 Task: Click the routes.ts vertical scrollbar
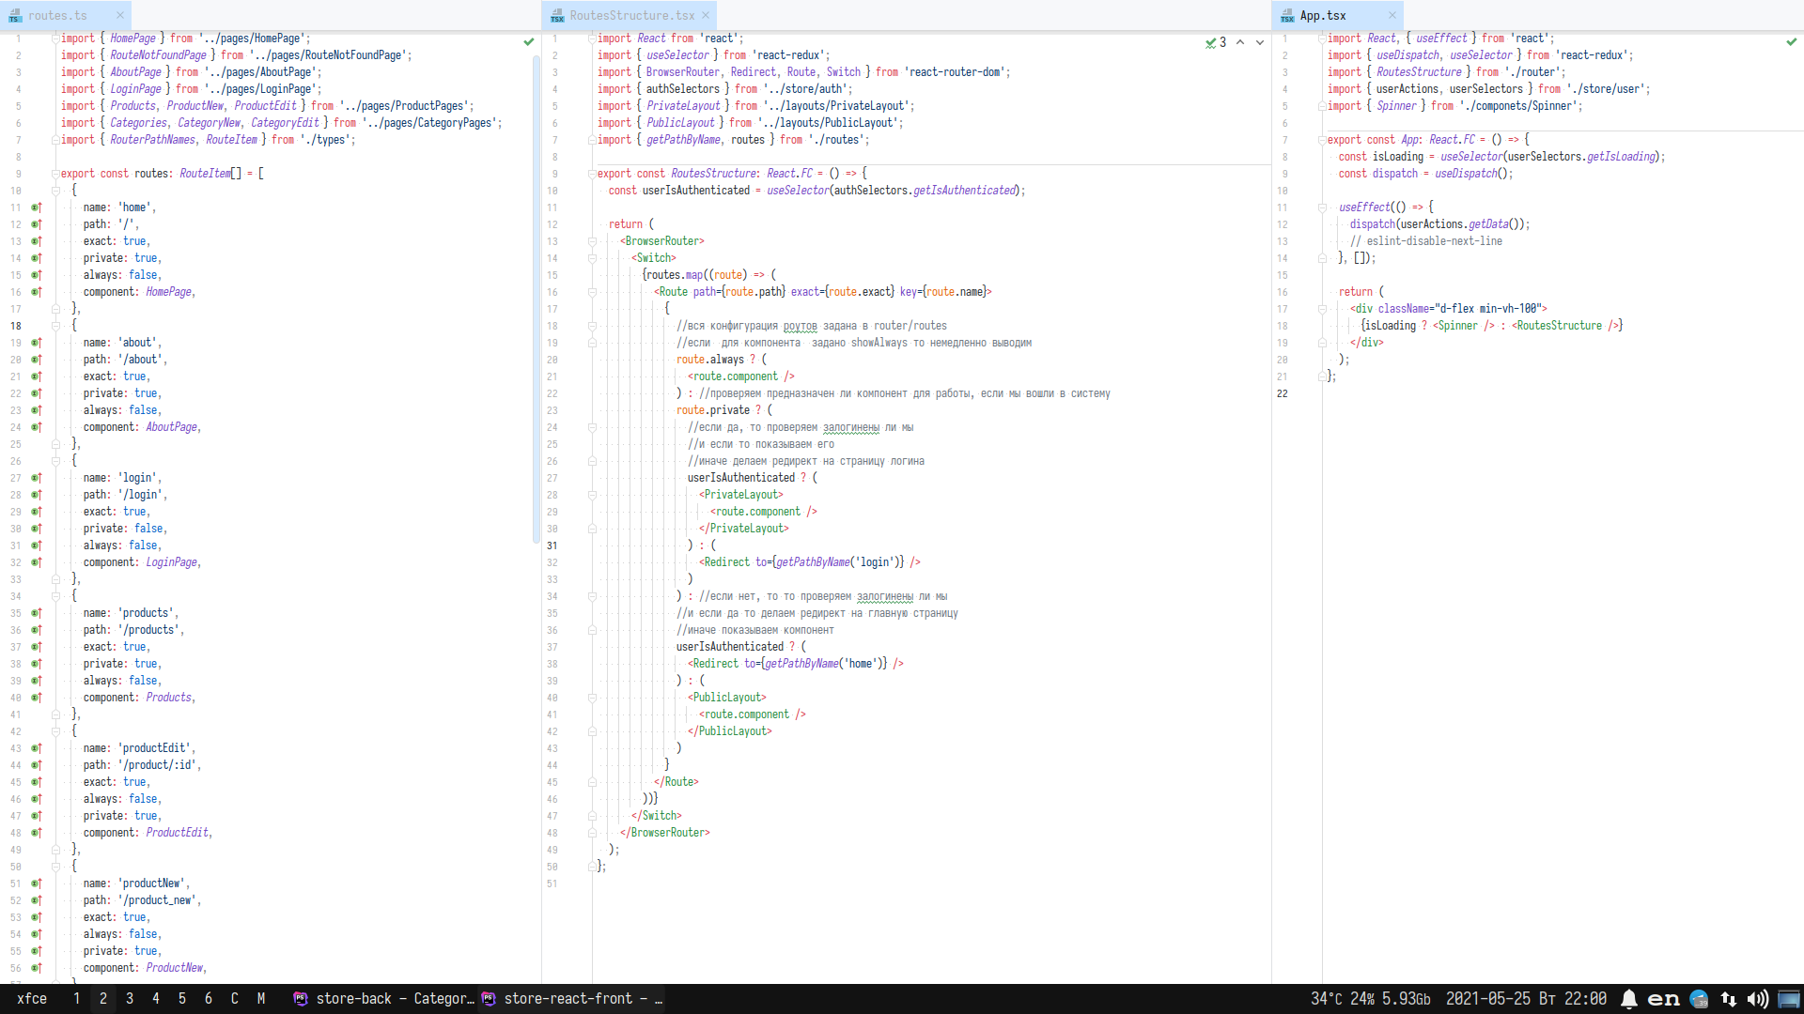pos(537,300)
